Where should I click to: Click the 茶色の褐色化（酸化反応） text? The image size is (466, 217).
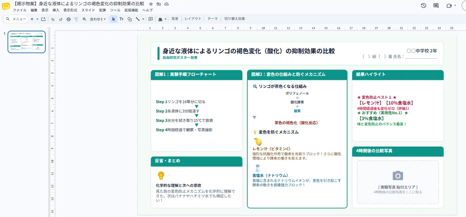(296, 123)
